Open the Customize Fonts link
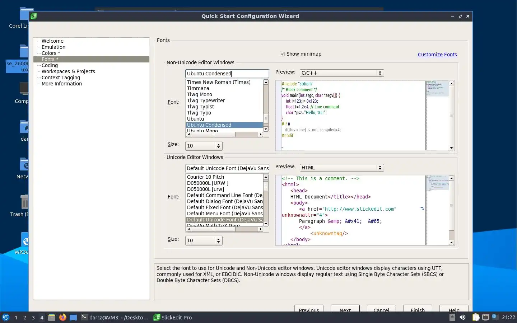Screen dimensions: 517x323 [437, 55]
